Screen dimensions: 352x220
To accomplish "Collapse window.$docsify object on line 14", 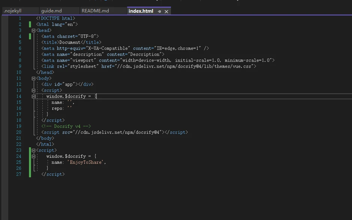I will (33, 96).
